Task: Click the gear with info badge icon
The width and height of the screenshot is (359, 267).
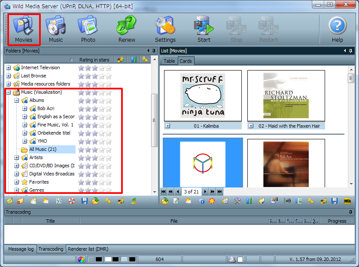Action: point(201,201)
